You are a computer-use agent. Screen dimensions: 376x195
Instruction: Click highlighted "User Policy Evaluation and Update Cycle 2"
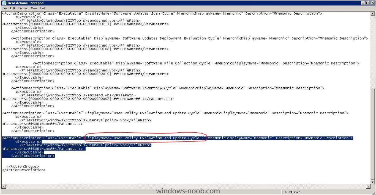[159, 138]
